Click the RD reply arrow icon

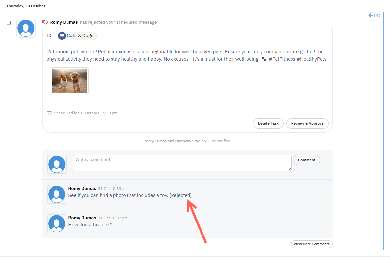point(371,15)
